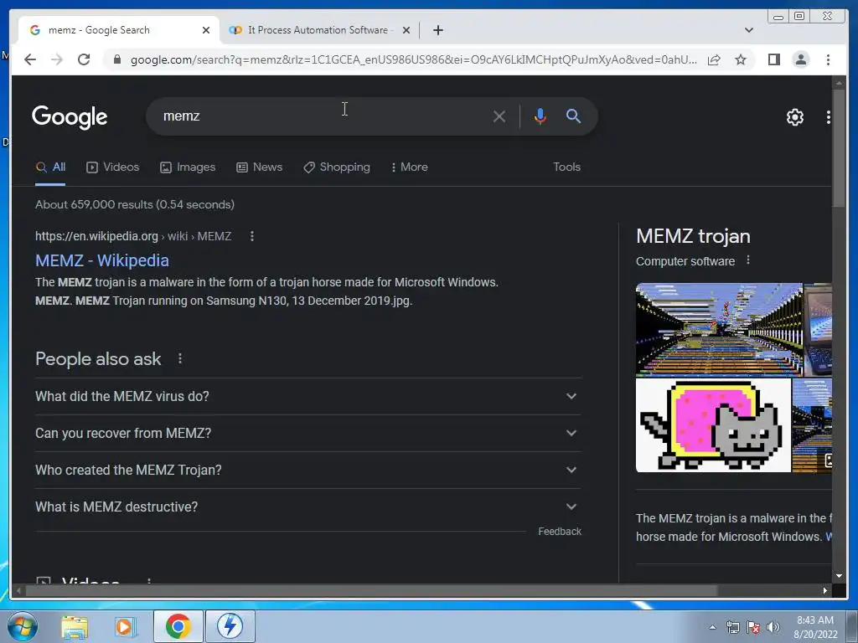Submit search with magnifier icon

click(x=573, y=116)
